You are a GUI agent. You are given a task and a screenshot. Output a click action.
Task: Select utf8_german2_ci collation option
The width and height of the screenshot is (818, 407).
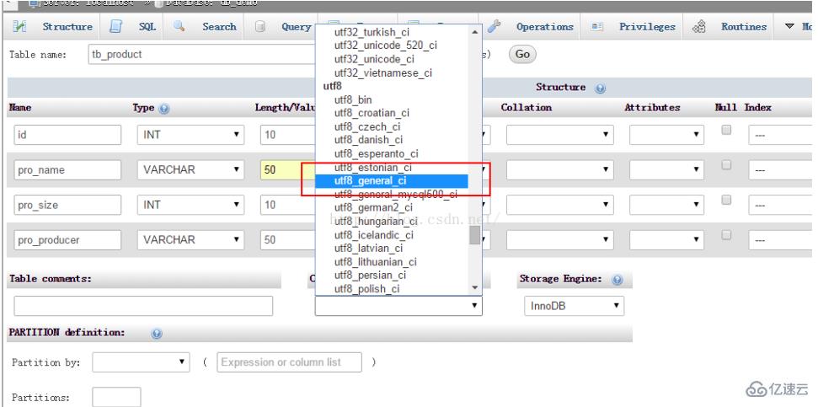point(391,208)
